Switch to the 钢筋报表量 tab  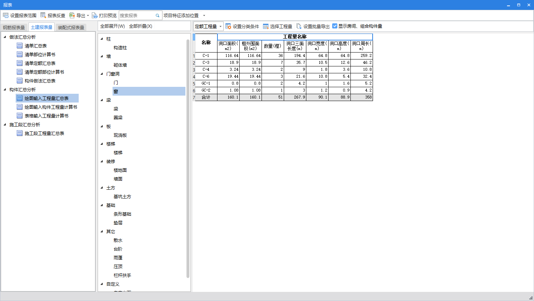click(14, 27)
